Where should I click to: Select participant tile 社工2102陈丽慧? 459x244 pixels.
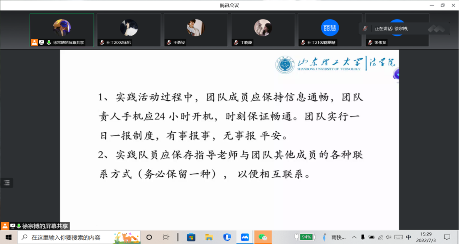click(330, 30)
